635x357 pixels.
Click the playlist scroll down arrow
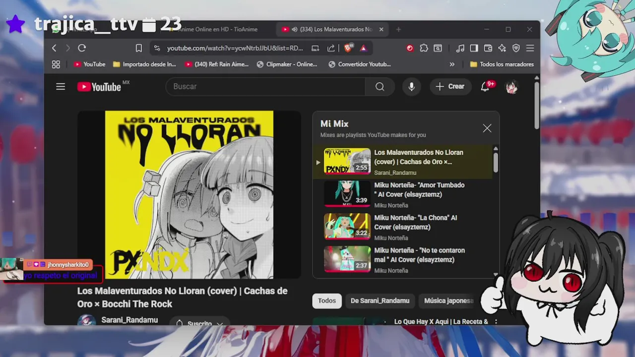pos(496,274)
